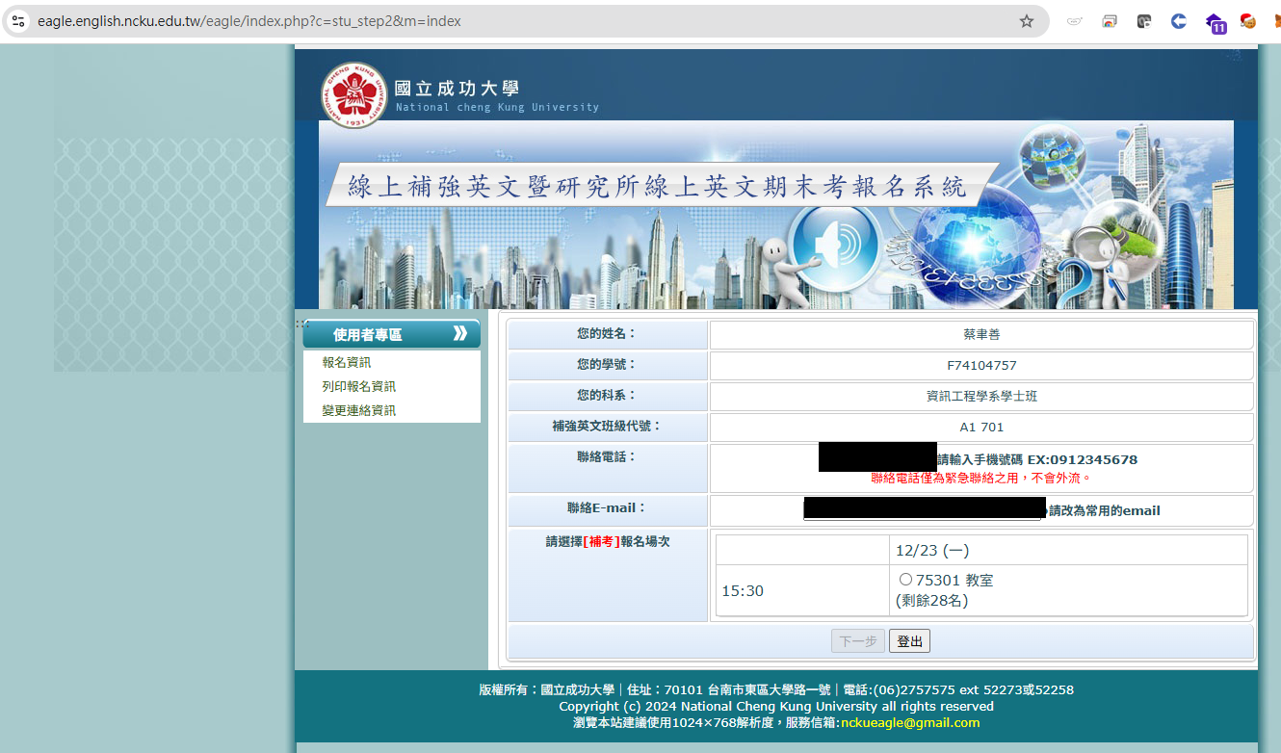Screen dimensions: 1281x753
Task: Click the Copyright (c) 2024 footer line
Action: coord(776,706)
